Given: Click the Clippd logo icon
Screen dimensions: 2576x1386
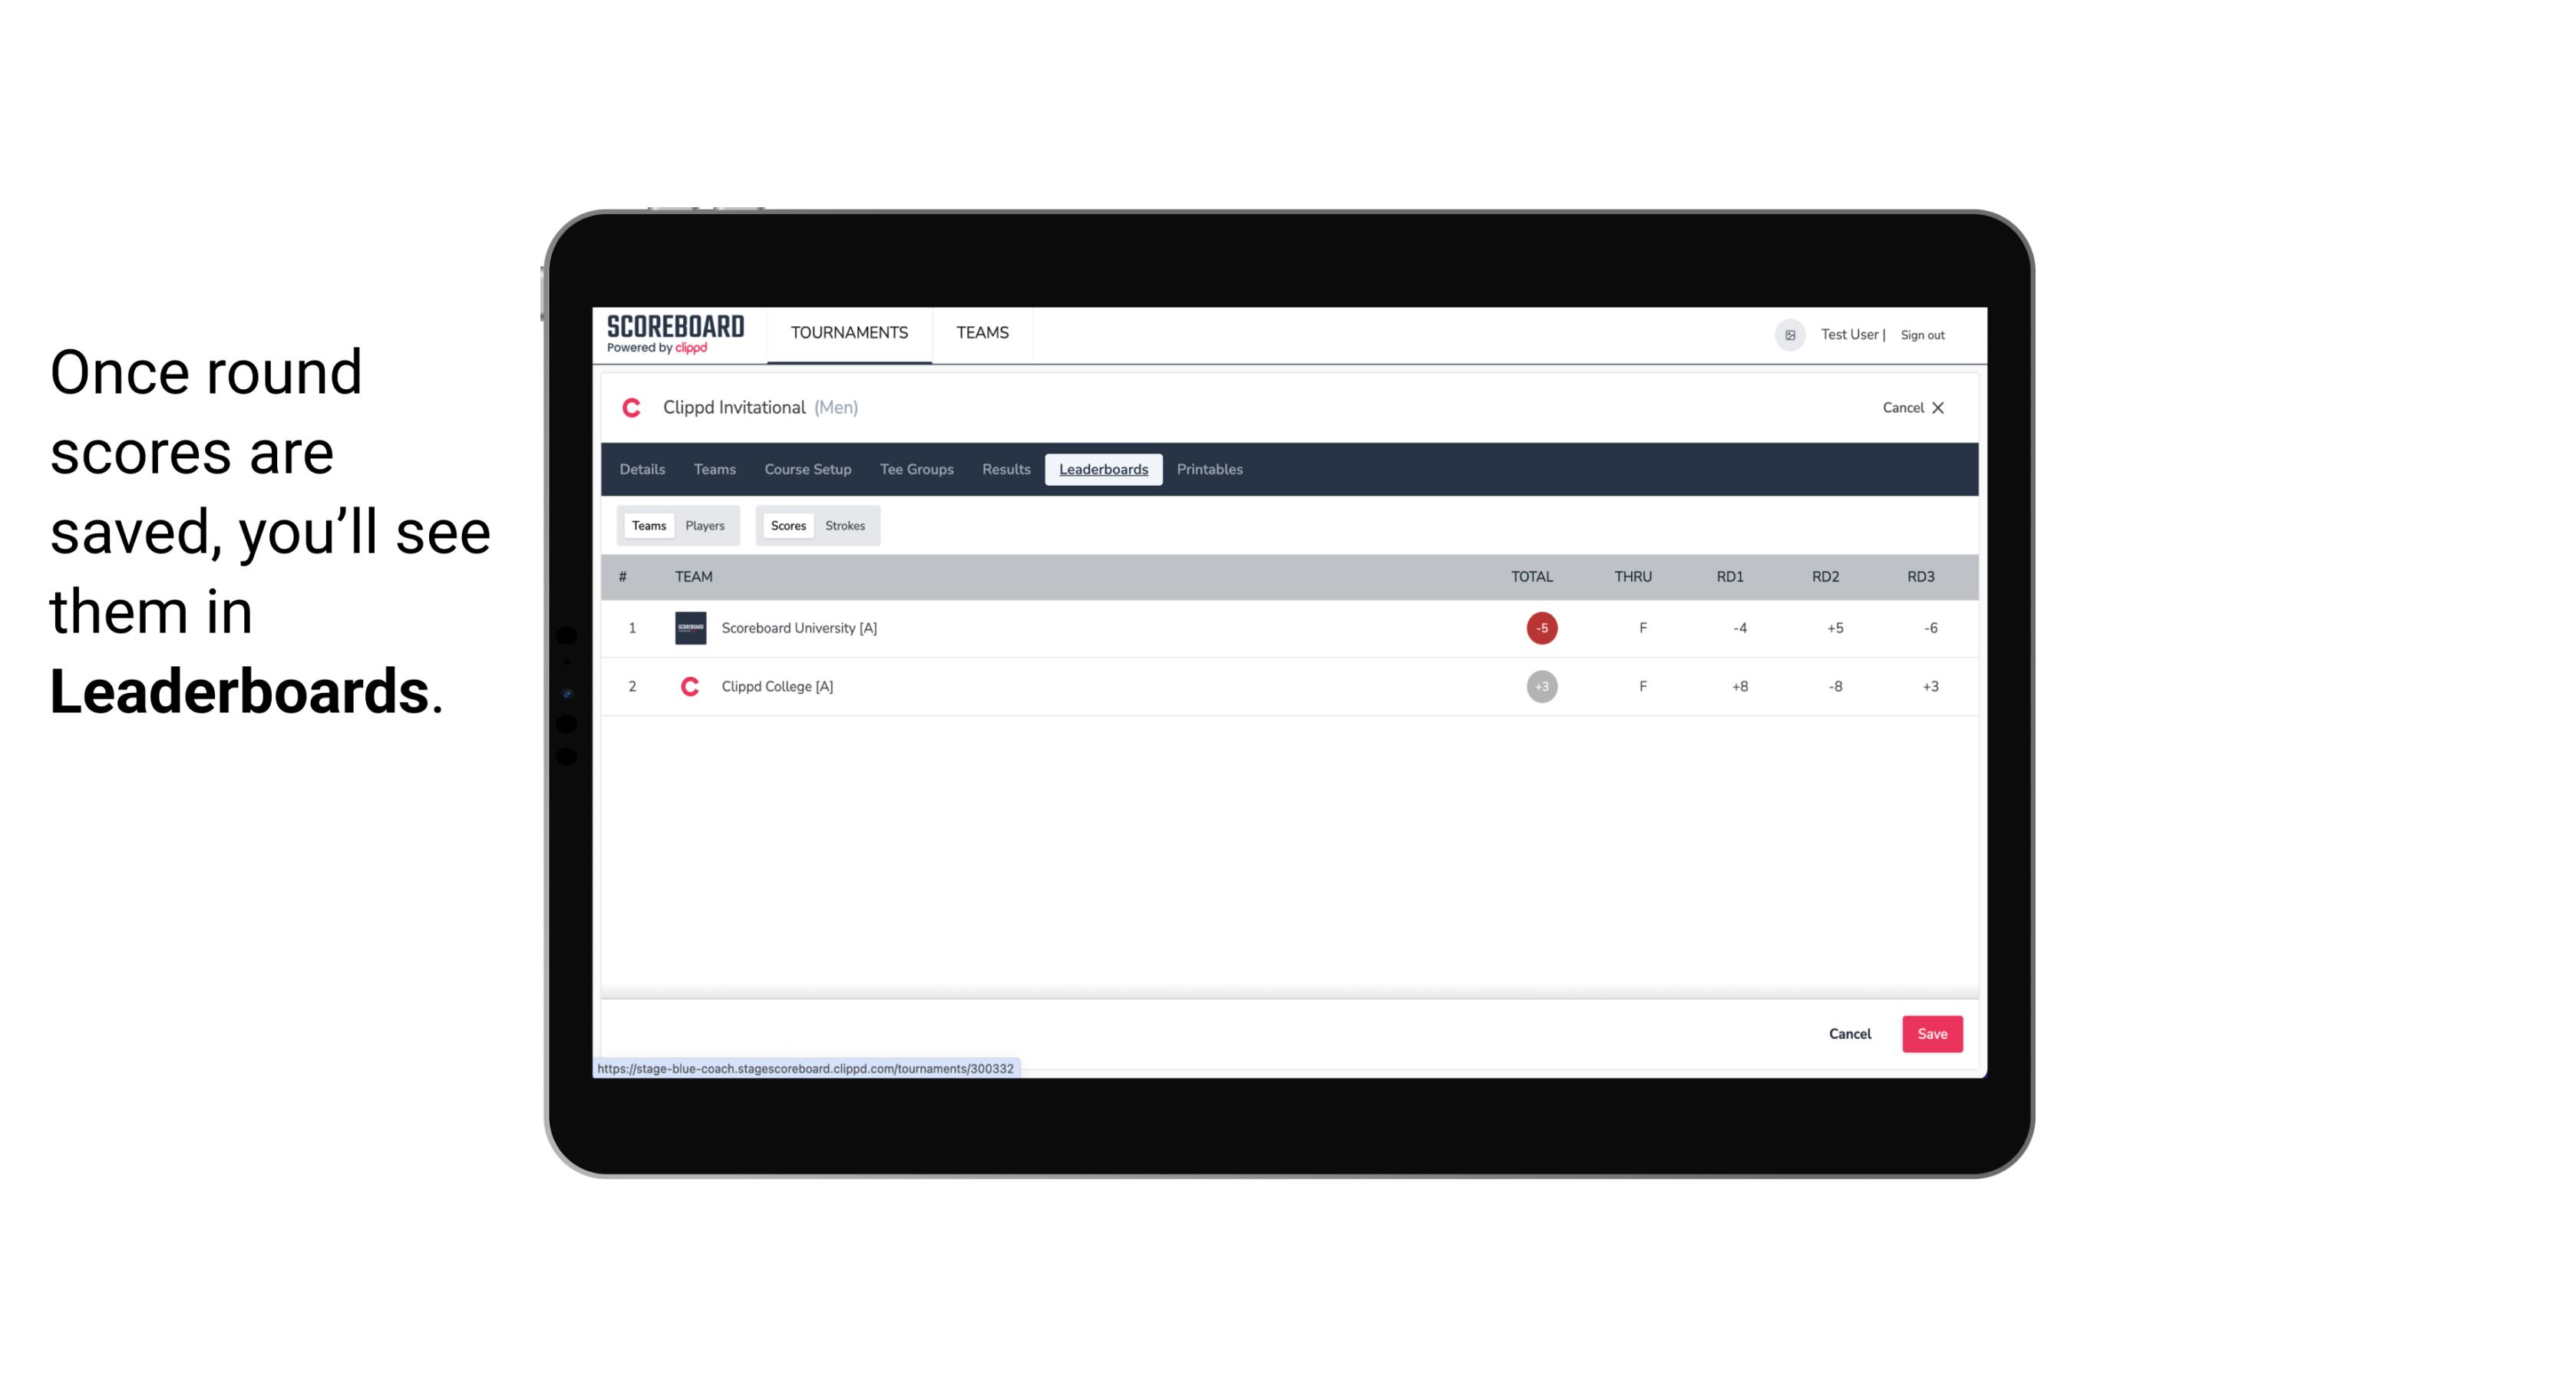Looking at the screenshot, I should coord(633,406).
